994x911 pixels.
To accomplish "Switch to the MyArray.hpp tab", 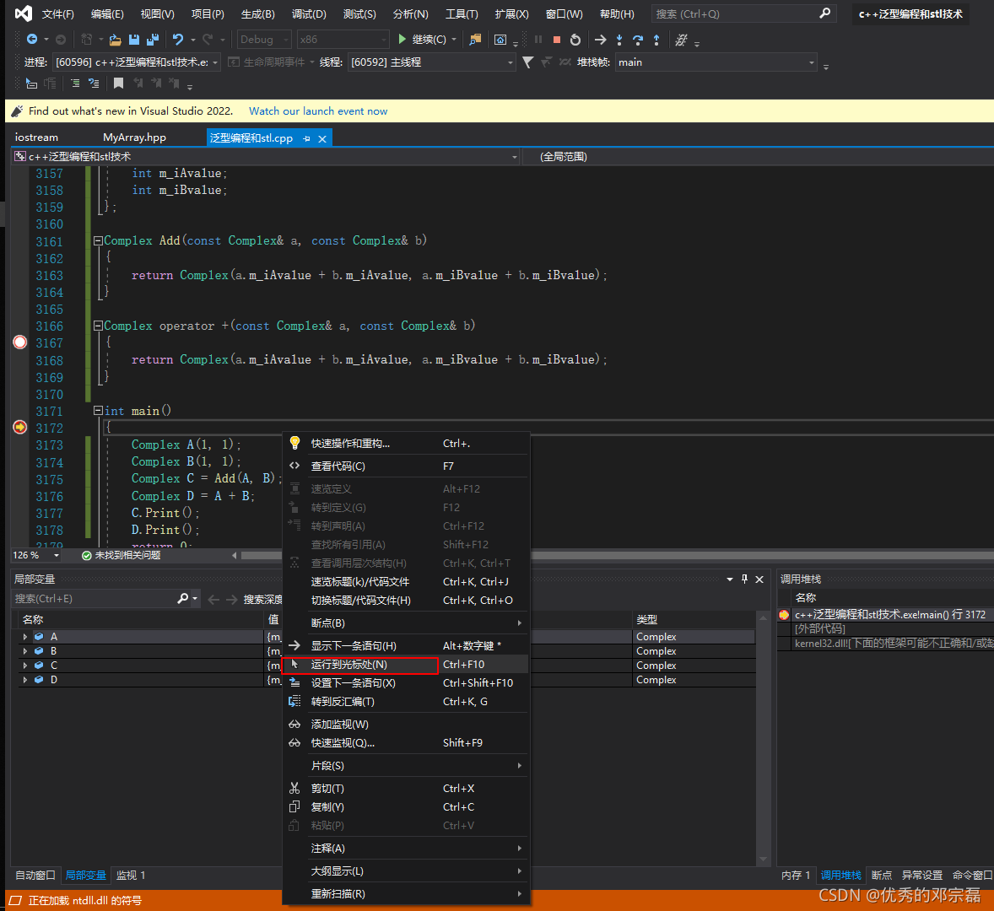I will pyautogui.click(x=134, y=137).
